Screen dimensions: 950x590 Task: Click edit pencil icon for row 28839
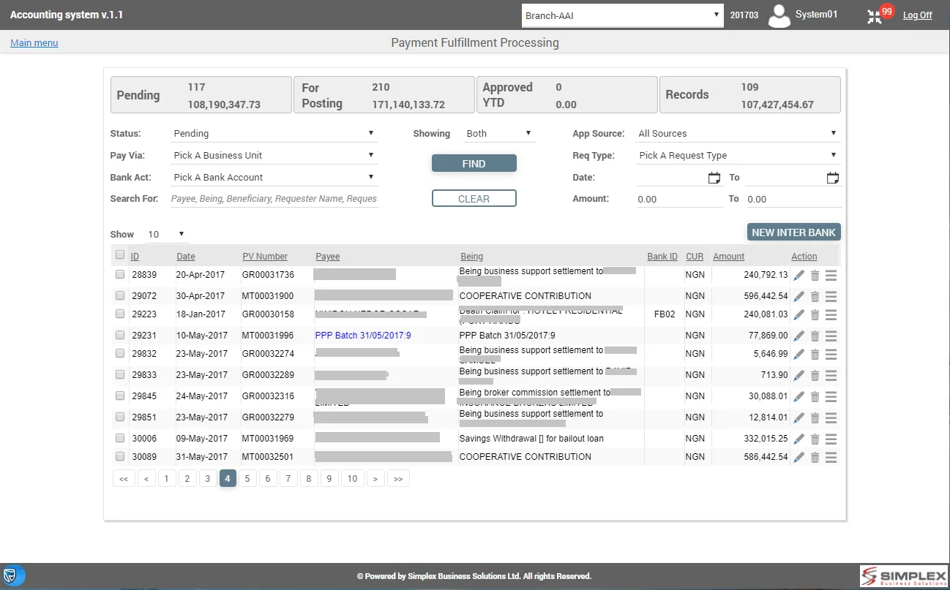[x=798, y=276]
